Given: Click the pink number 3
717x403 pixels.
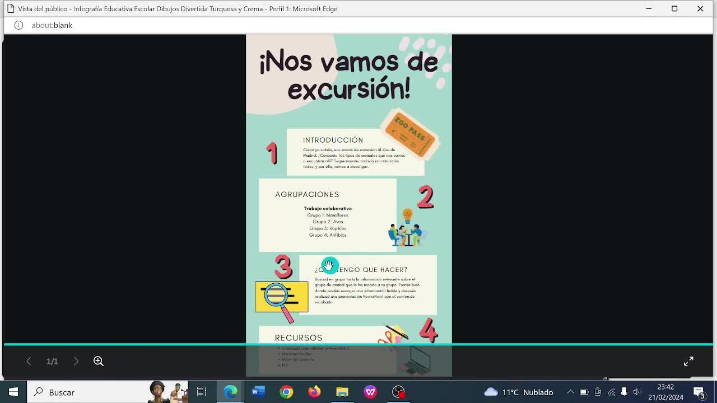Looking at the screenshot, I should tap(283, 266).
